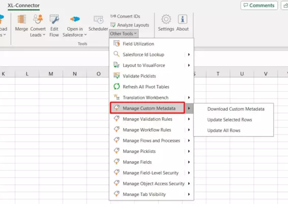Click the About info icon

point(182,19)
